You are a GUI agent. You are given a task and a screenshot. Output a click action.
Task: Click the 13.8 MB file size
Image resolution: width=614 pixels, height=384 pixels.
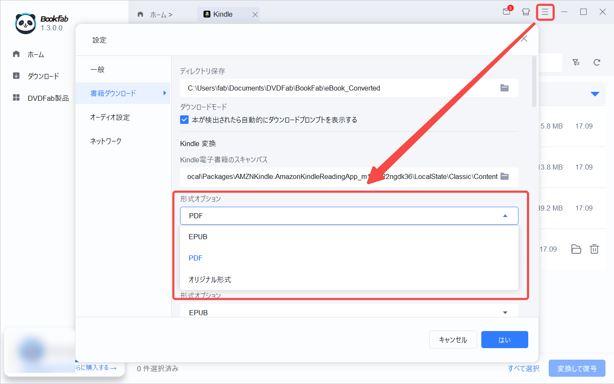point(550,167)
